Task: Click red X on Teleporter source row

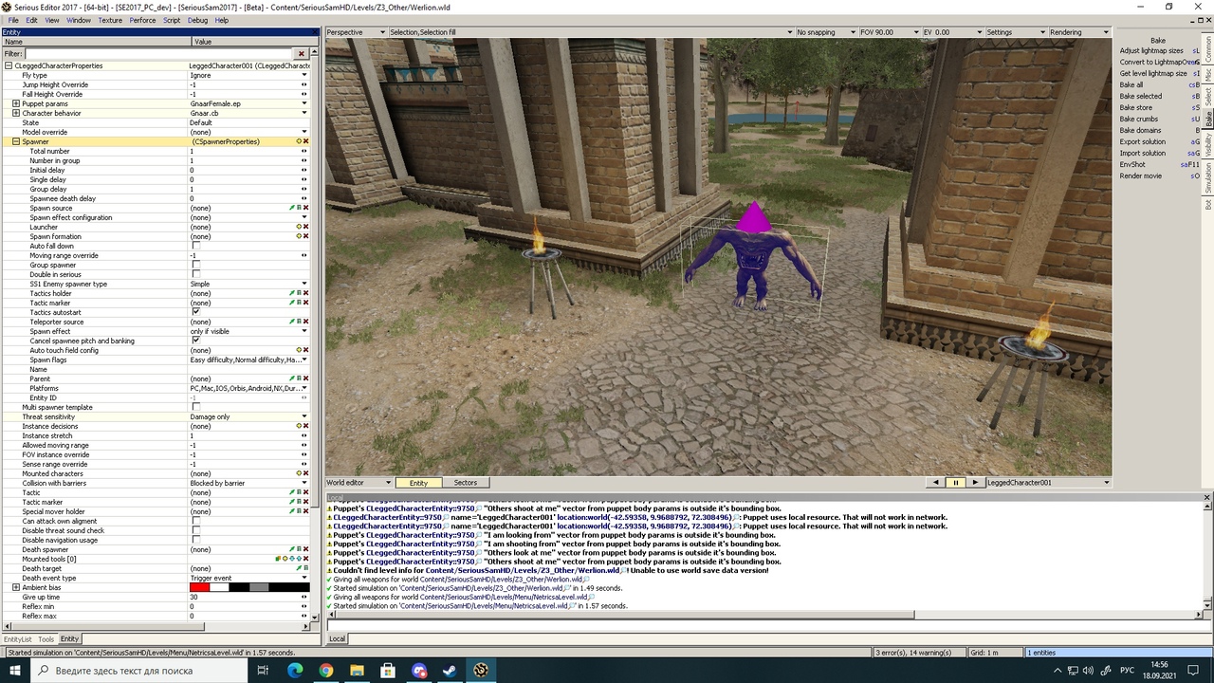Action: tap(305, 322)
